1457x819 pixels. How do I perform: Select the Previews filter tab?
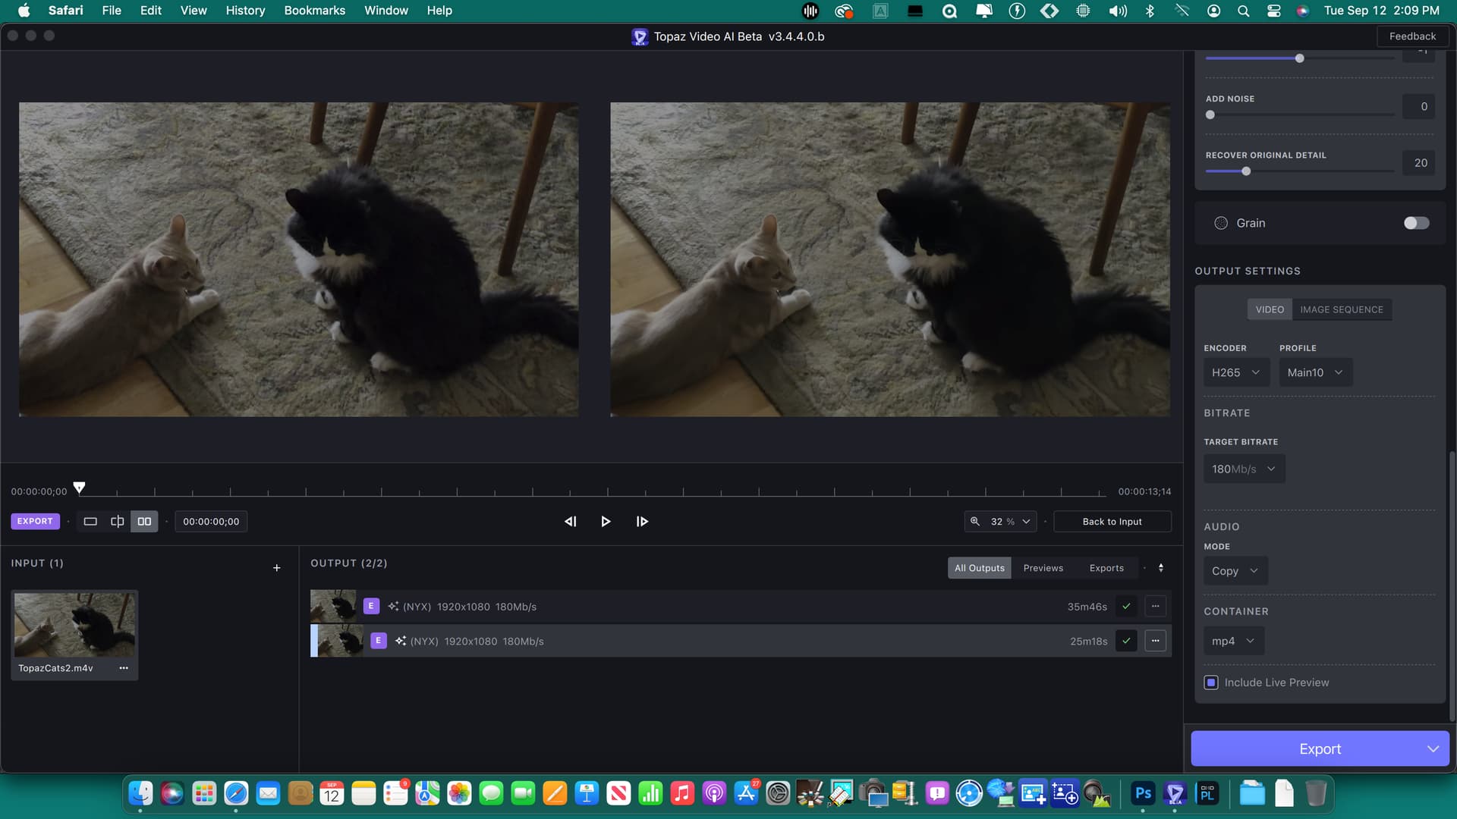(1043, 568)
